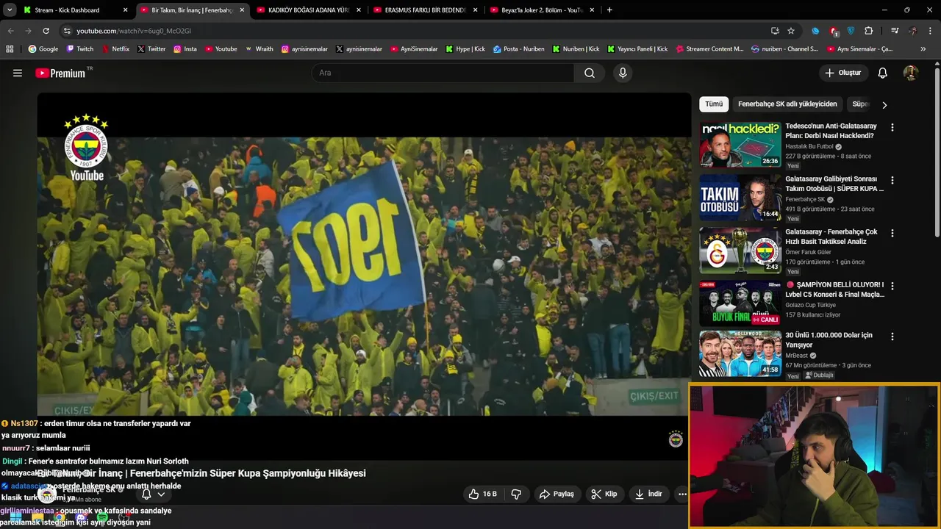The height and width of the screenshot is (529, 941).
Task: Open the Tedesco'nun Anti-Galatasaray Planı thumbnail
Action: pyautogui.click(x=740, y=145)
